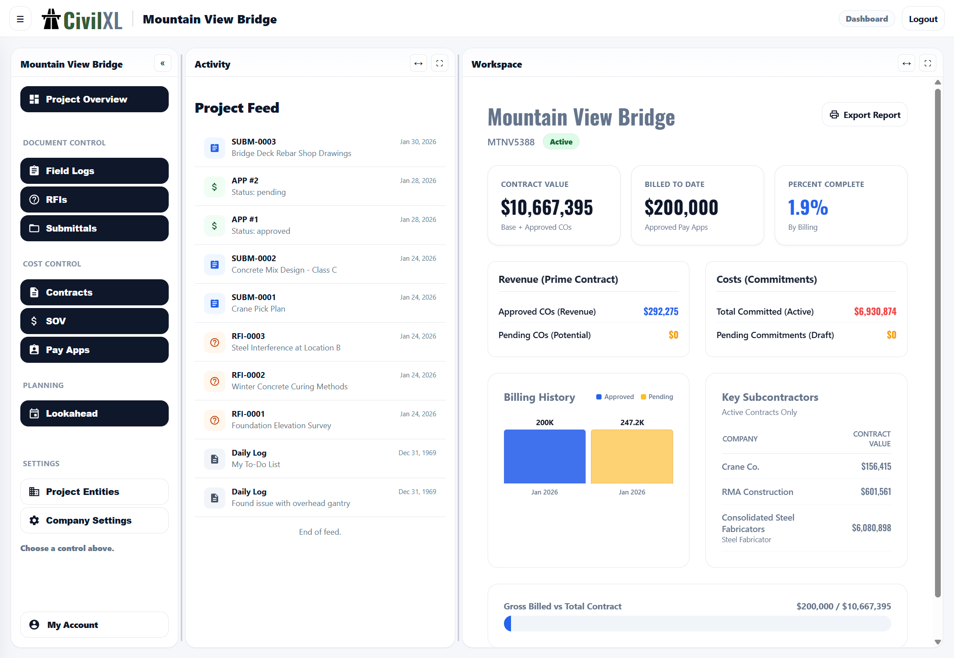Toggle the Pending legend in Billing History

click(x=657, y=397)
